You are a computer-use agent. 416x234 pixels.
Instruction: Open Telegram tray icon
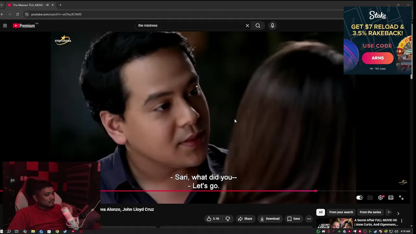355,231
